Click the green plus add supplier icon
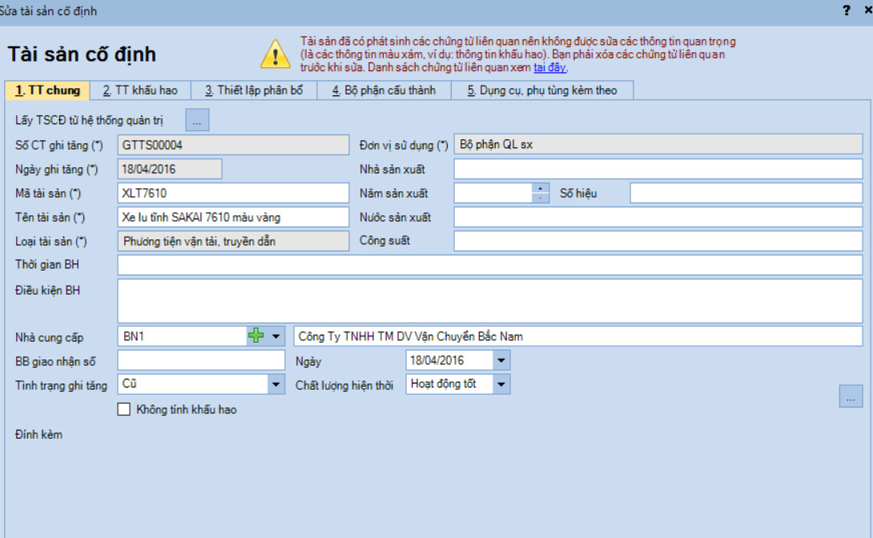 pyautogui.click(x=255, y=335)
